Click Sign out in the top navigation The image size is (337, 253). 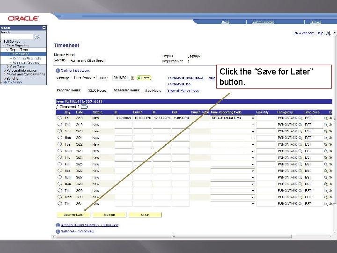tap(316, 22)
